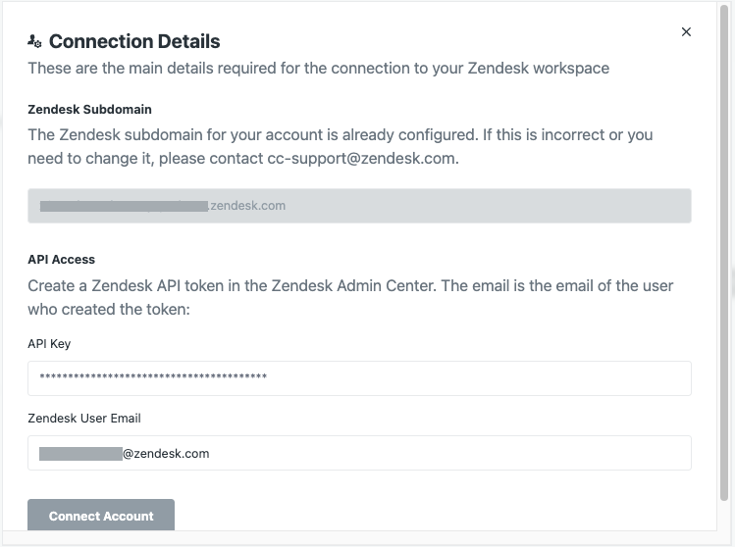Focus the Zendesk User Email input

[442, 453]
